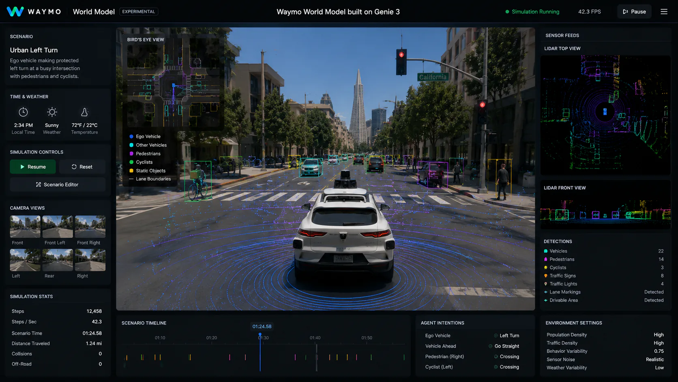Screen dimensions: 678x382
Task: Click the Vehicles detection icon
Action: point(545,251)
